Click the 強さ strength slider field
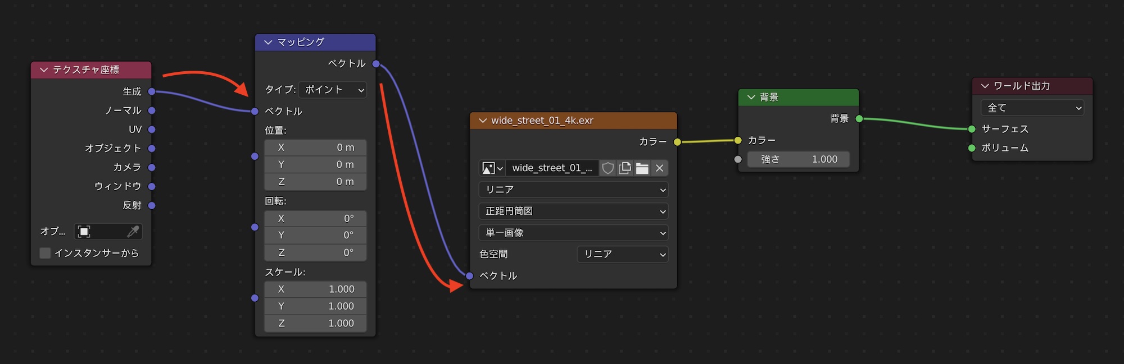Screen dimensions: 1124x364 [798, 159]
